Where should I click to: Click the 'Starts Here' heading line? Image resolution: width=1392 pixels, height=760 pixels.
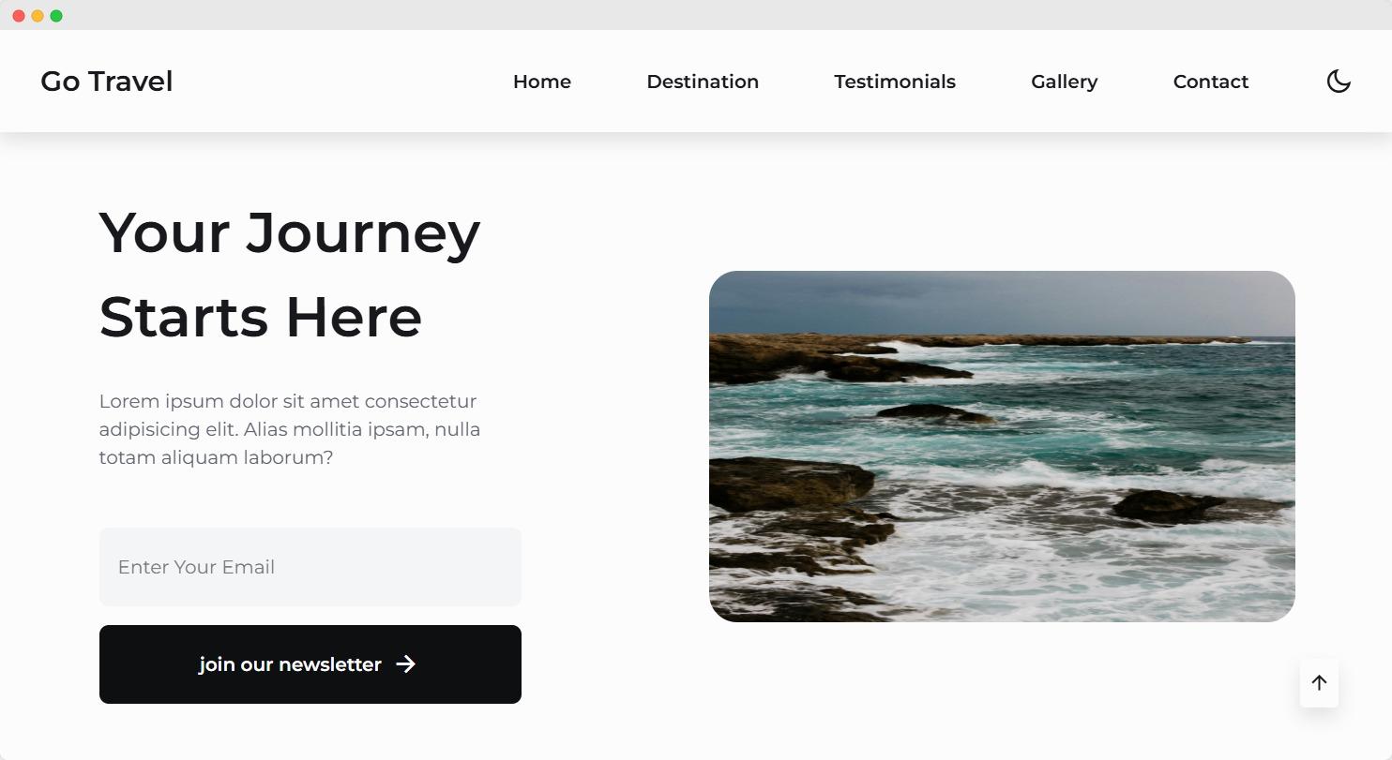pyautogui.click(x=261, y=318)
